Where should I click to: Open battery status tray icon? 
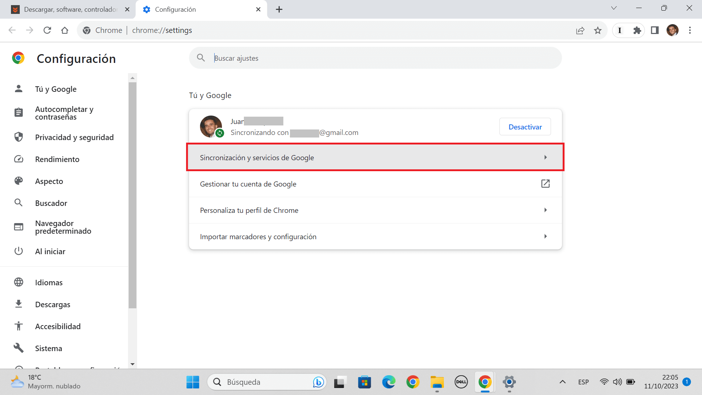pyautogui.click(x=631, y=382)
